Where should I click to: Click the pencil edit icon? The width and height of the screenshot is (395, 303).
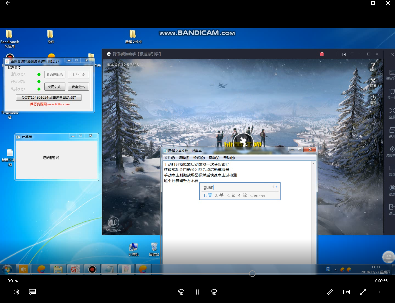coord(330,292)
